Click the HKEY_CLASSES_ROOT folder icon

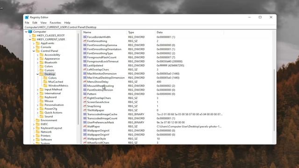point(34,35)
